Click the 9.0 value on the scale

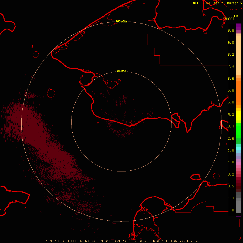231,42
